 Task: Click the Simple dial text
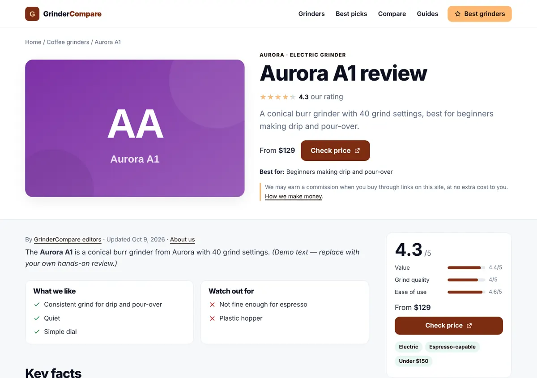(60, 332)
